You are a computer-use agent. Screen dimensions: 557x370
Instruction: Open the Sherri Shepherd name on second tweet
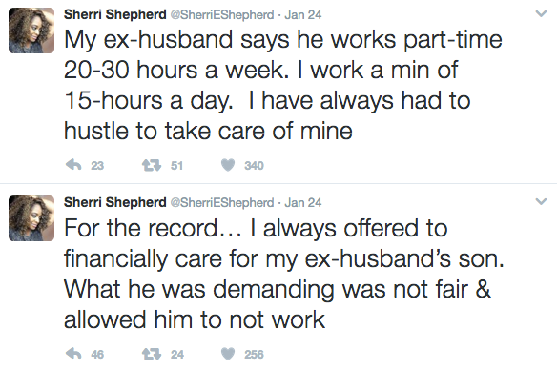(x=115, y=202)
